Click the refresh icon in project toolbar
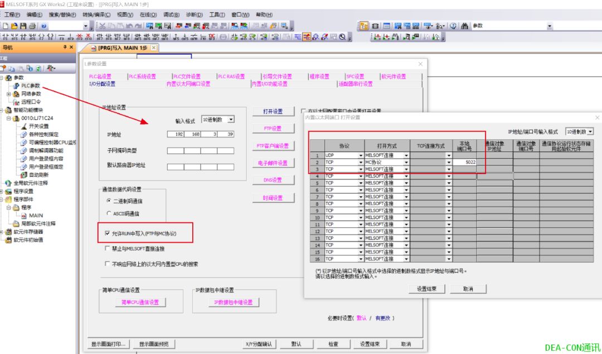The height and width of the screenshot is (354, 602). (38, 69)
